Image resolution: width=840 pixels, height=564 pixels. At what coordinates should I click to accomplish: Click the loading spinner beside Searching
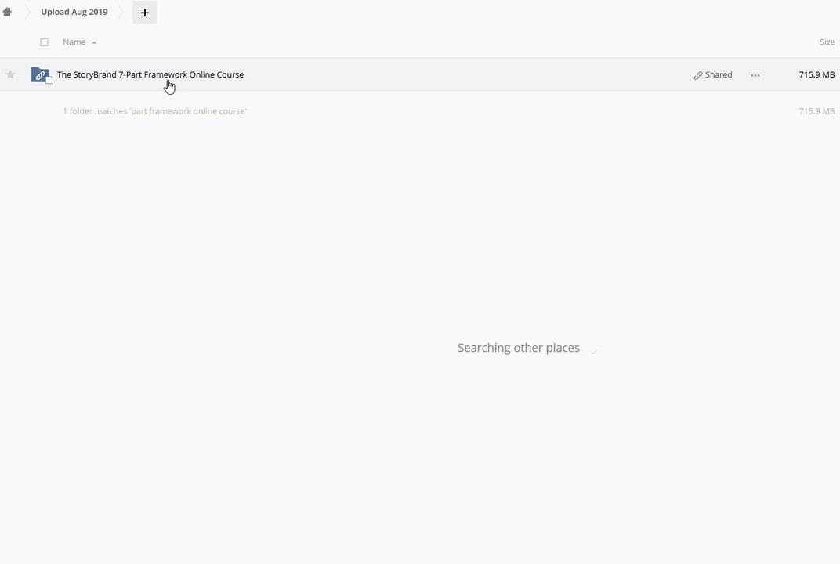tap(592, 349)
